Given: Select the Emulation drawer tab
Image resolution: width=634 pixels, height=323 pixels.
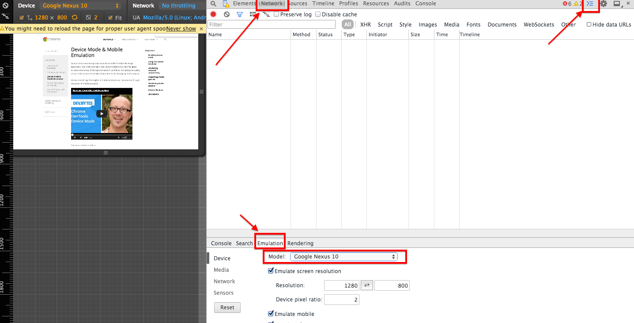Looking at the screenshot, I should pyautogui.click(x=270, y=243).
